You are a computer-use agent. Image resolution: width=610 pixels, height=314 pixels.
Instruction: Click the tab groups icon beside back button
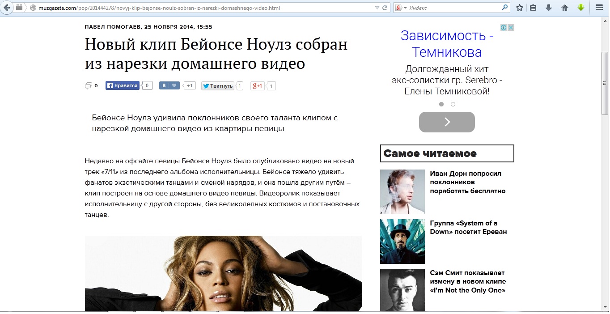[x=19, y=8]
